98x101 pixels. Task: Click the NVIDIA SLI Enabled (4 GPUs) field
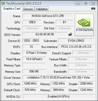[x=58, y=96]
